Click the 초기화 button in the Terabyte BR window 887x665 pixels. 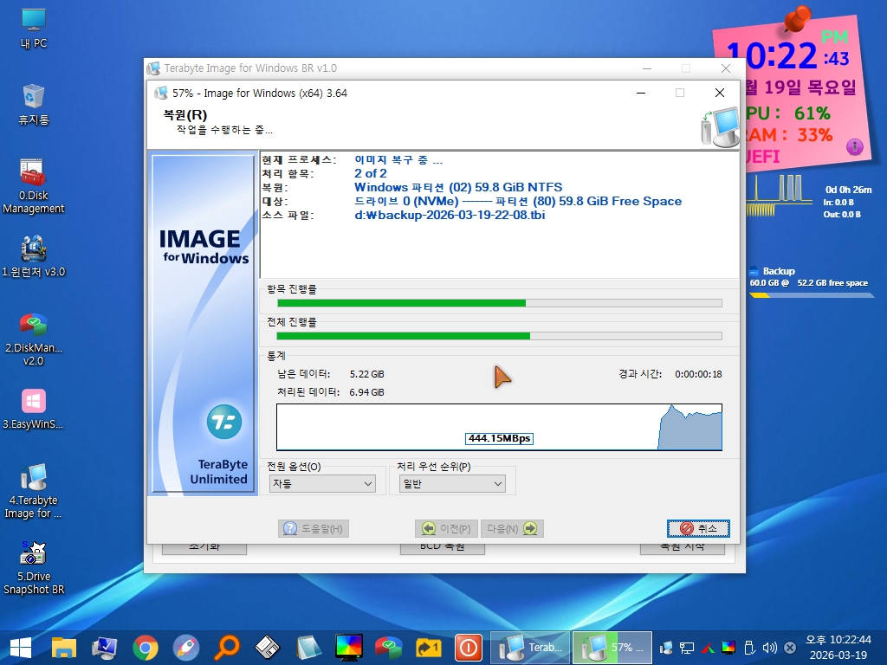pos(204,548)
